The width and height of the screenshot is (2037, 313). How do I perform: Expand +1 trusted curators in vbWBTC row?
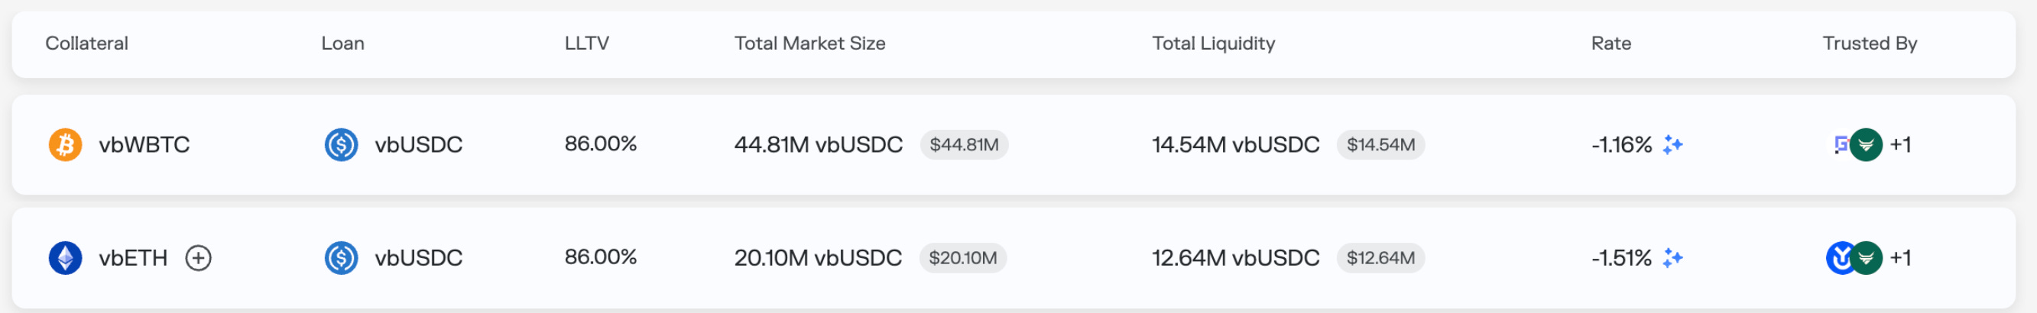coord(1899,144)
